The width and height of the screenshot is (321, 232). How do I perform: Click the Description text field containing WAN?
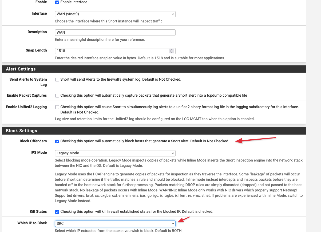115,33
